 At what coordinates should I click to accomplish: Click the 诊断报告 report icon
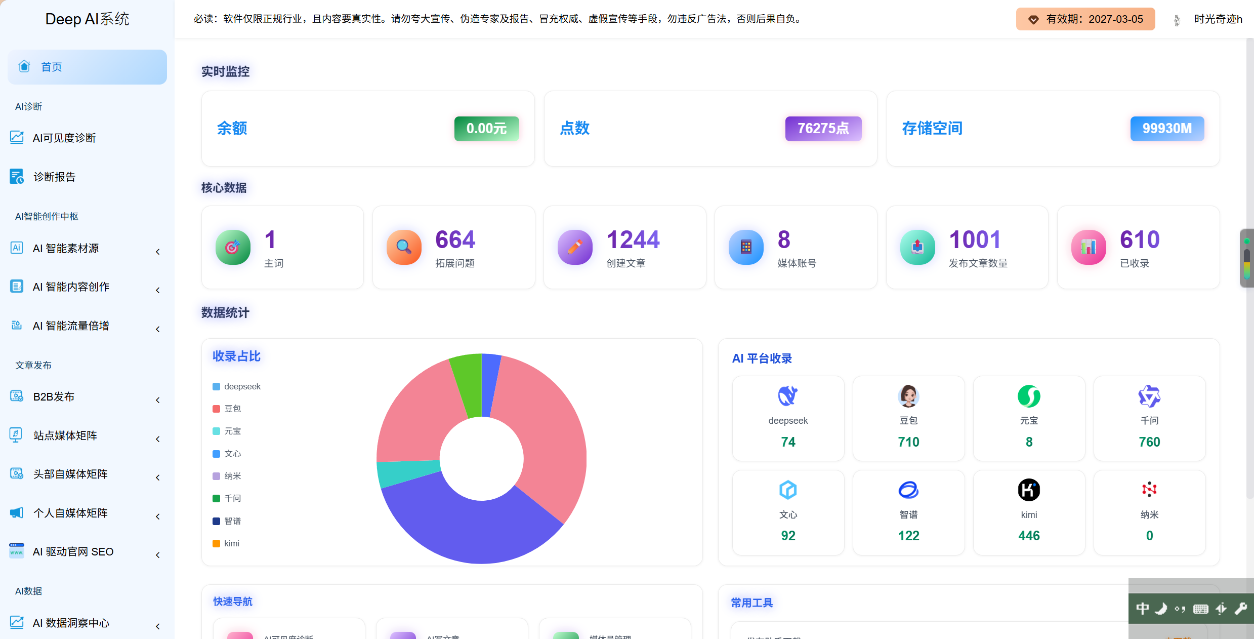pos(17,176)
